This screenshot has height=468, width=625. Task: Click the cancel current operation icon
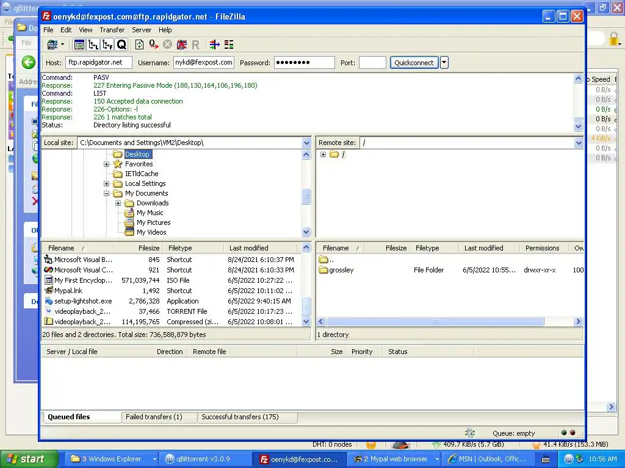point(167,44)
